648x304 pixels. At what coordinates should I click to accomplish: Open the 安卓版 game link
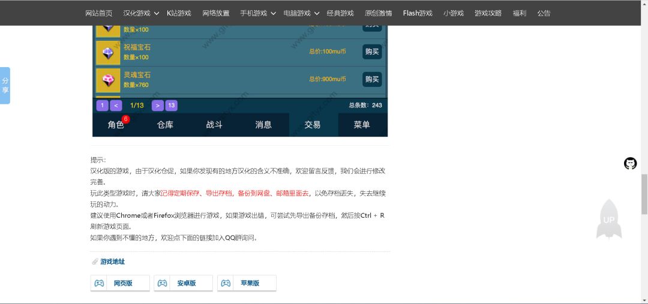(183, 284)
